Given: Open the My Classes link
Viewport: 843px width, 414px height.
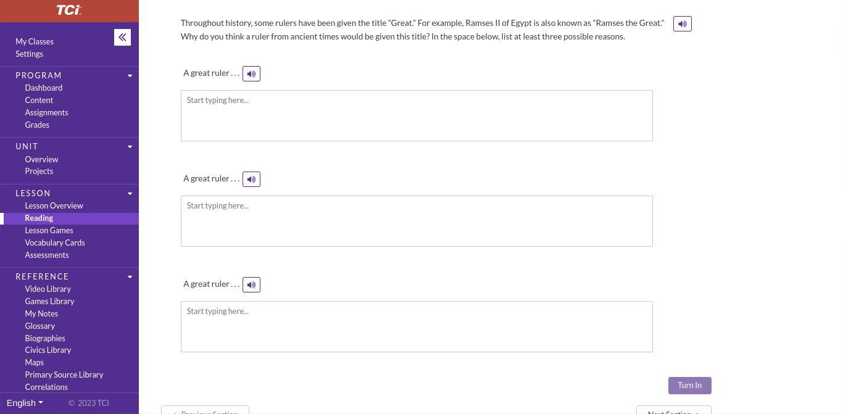Looking at the screenshot, I should [35, 42].
